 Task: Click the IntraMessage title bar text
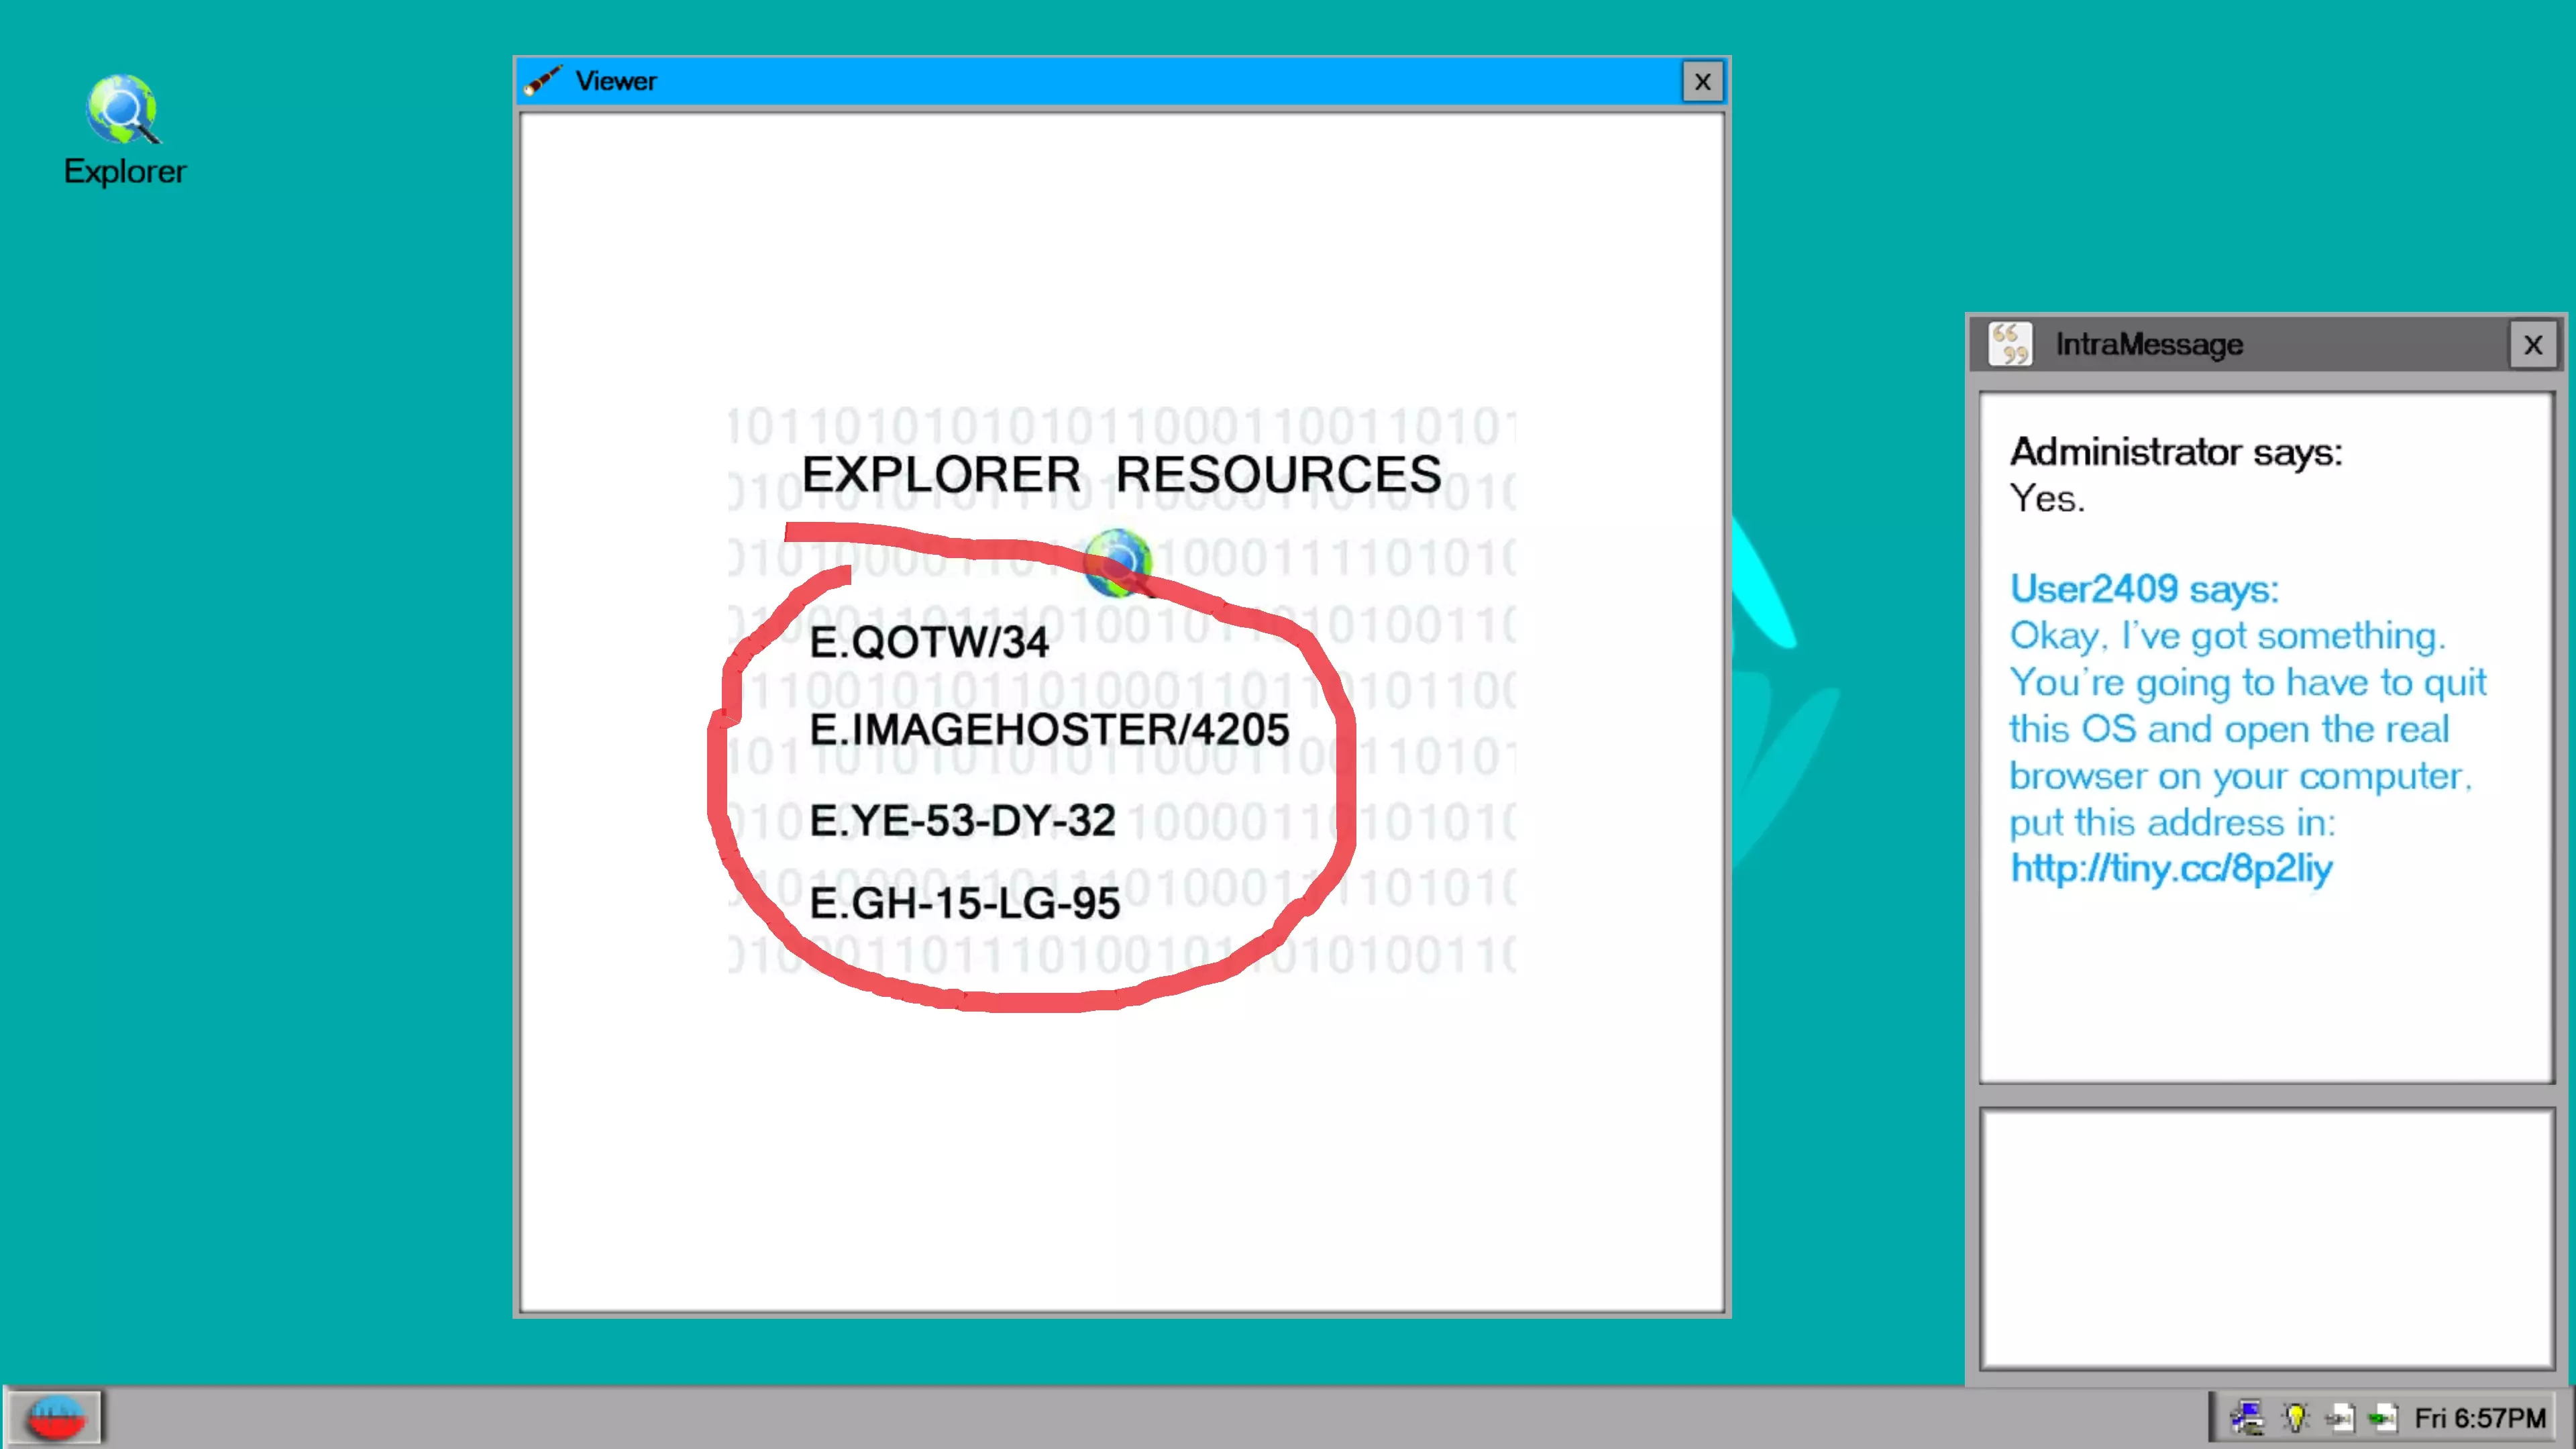click(2149, 344)
